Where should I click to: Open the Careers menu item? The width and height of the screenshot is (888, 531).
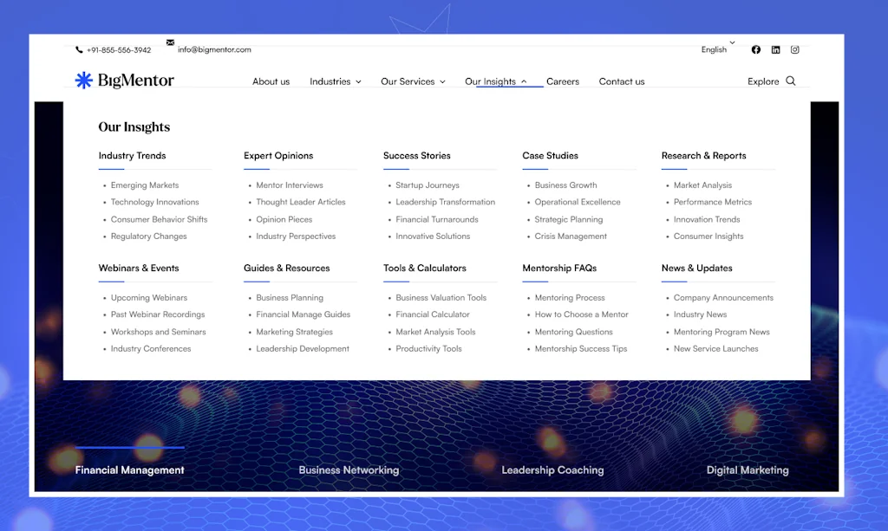(562, 81)
